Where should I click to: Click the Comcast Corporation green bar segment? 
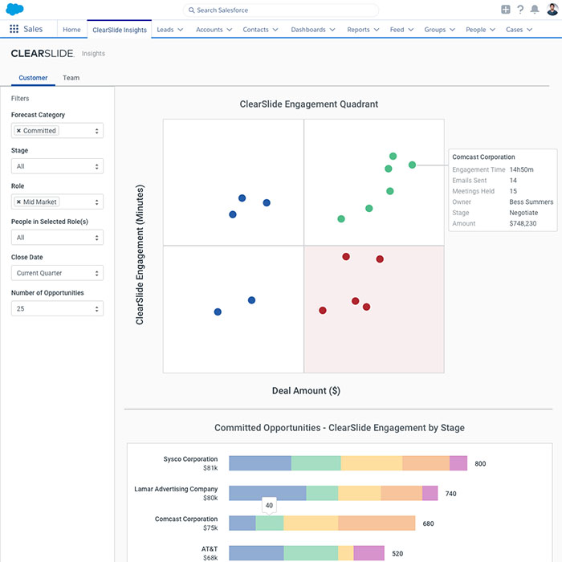click(x=270, y=523)
